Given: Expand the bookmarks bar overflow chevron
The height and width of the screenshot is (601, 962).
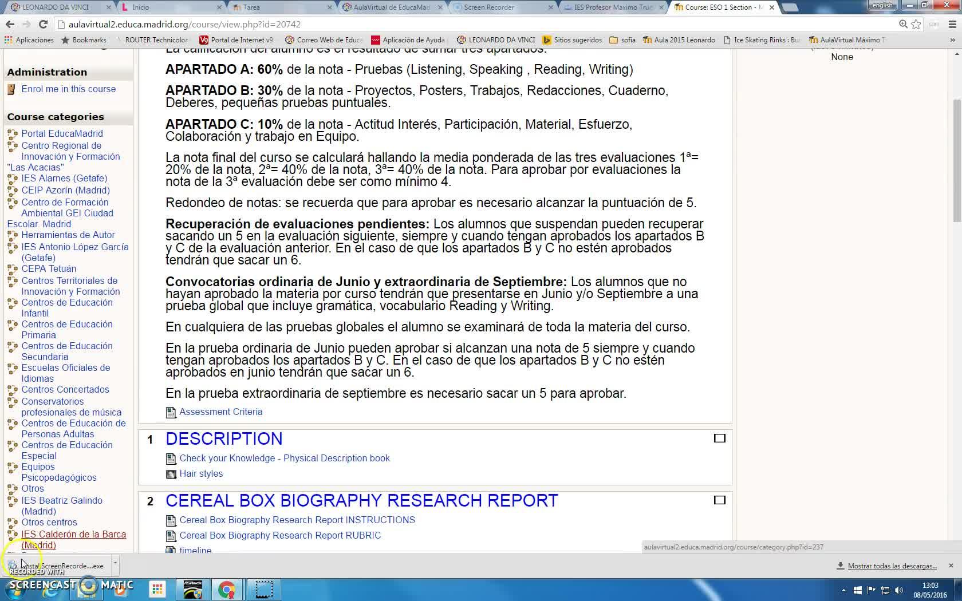Looking at the screenshot, I should [x=953, y=40].
